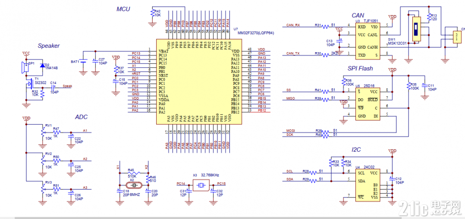Select the R13 120 ohm resistor symbol

428,17
